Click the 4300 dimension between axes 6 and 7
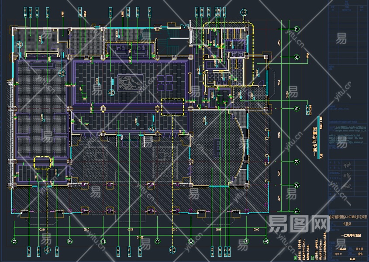 [x=279, y=43]
